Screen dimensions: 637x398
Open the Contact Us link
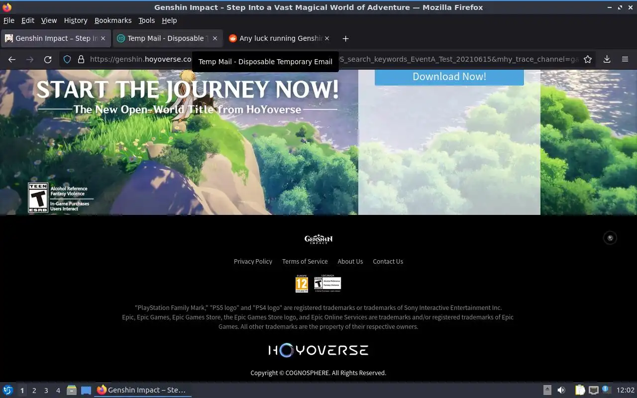(x=388, y=261)
